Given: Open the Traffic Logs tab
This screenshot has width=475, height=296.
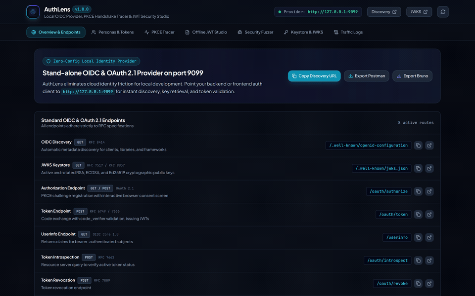Looking at the screenshot, I should tap(348, 32).
